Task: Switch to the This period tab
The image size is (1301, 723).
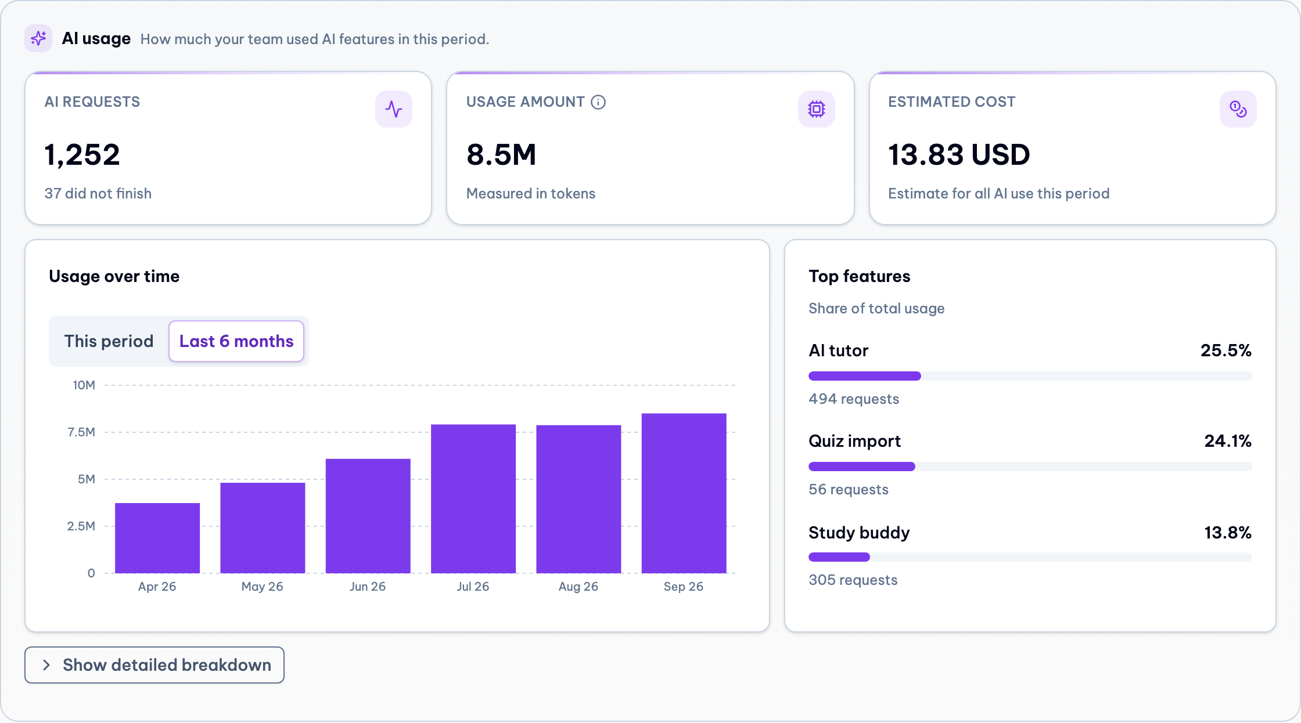Action: (x=109, y=341)
